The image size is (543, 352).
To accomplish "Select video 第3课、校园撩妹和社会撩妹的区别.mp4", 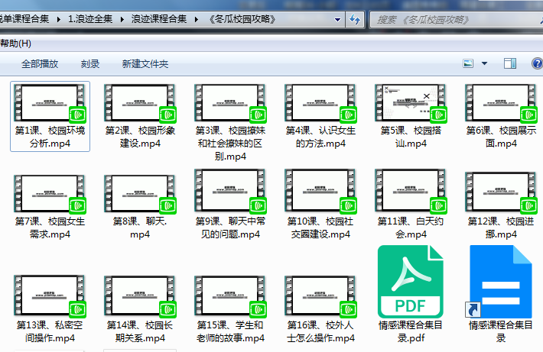I will 230,123.
